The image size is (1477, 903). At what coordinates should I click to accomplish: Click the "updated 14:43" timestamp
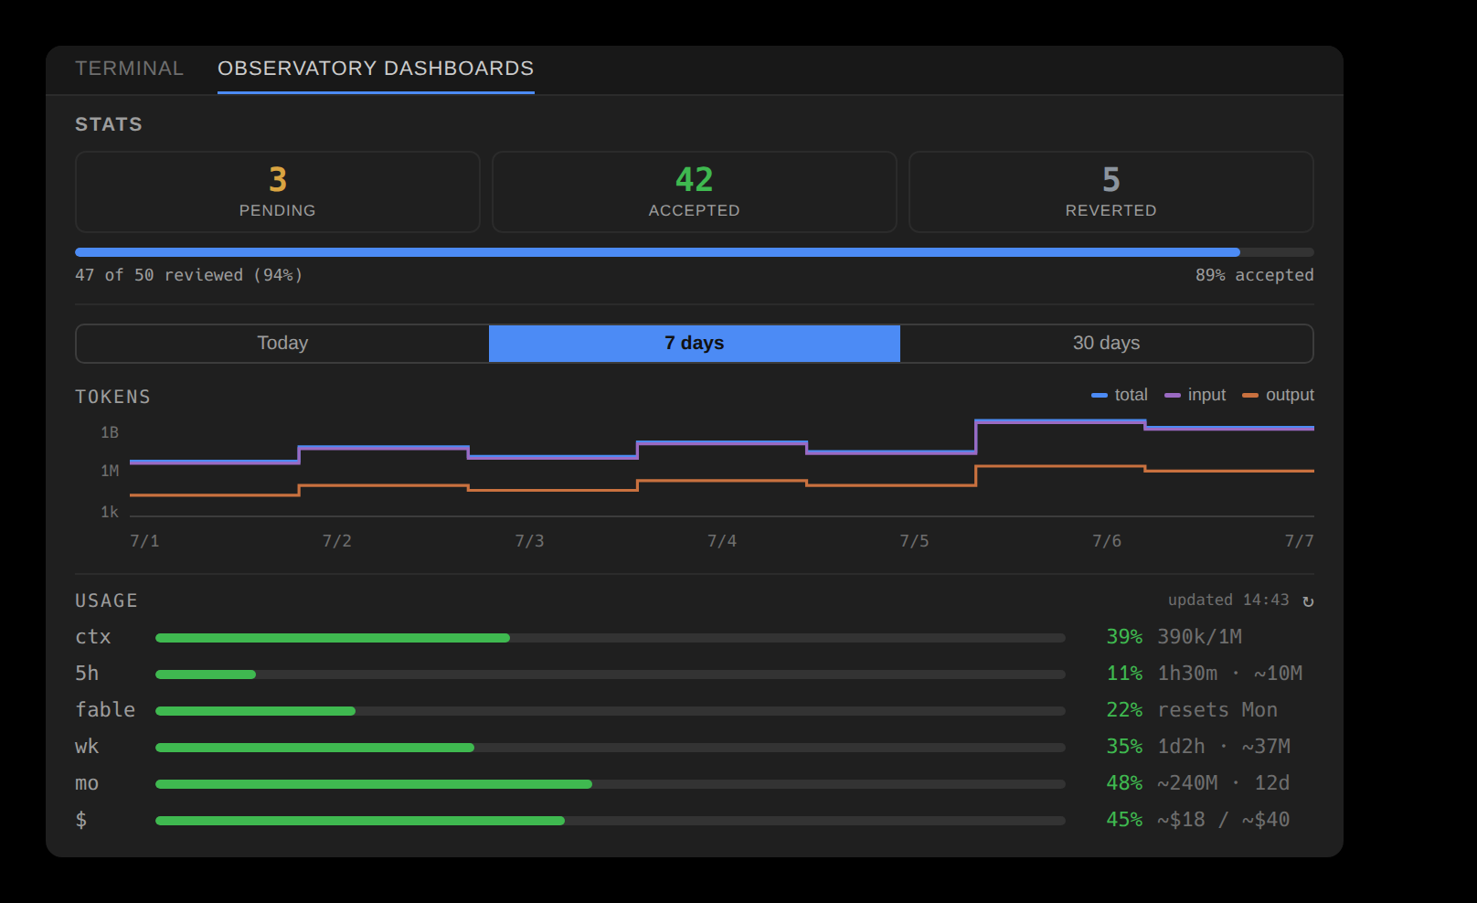(1228, 600)
